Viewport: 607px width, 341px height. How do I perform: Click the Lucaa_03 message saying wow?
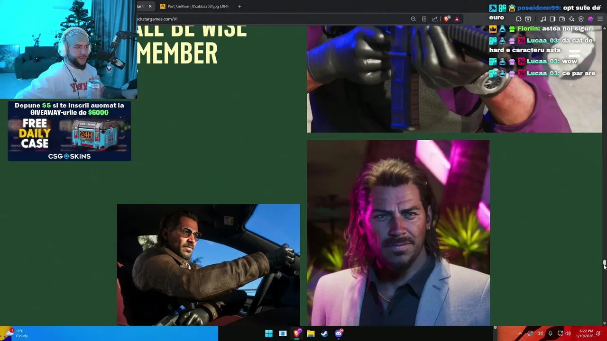[x=533, y=62]
